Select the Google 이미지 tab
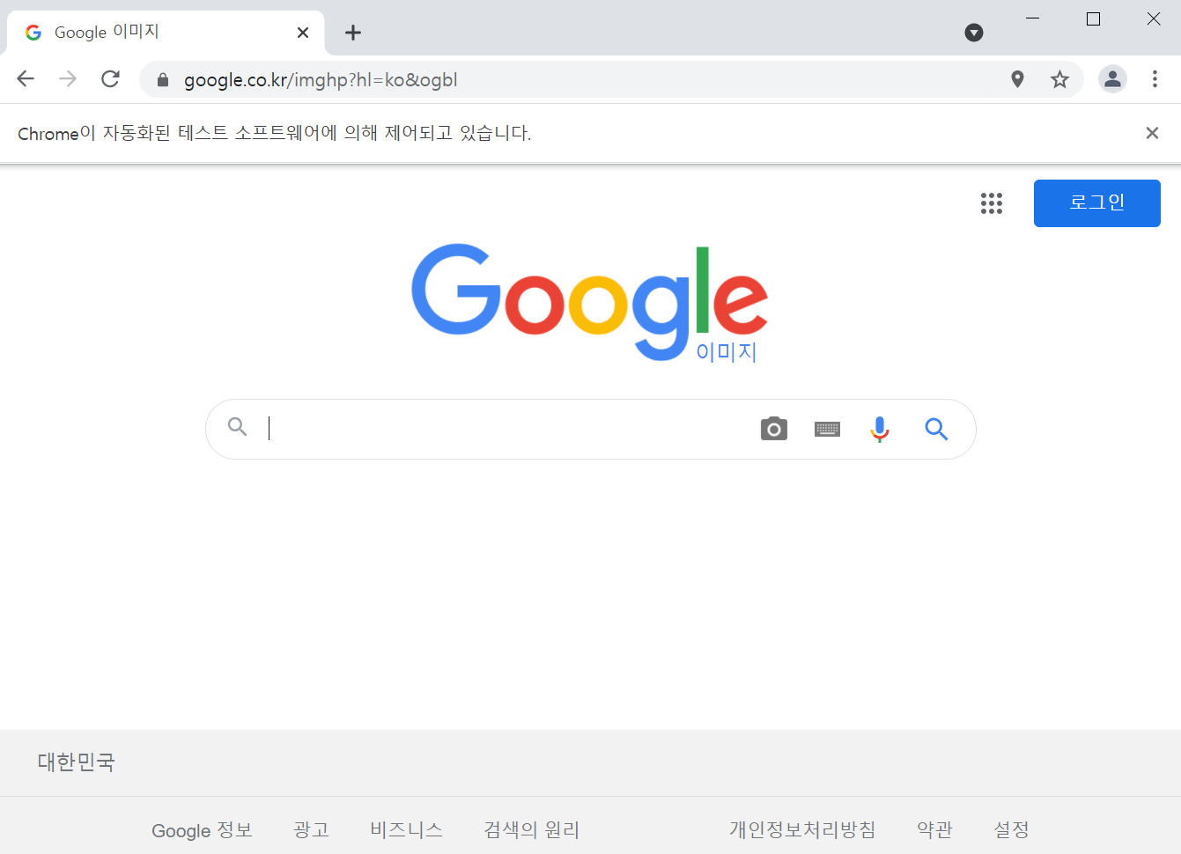This screenshot has height=854, width=1181. [x=166, y=33]
